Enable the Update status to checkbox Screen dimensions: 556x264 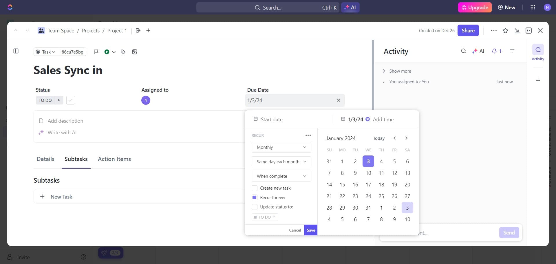pos(255,207)
